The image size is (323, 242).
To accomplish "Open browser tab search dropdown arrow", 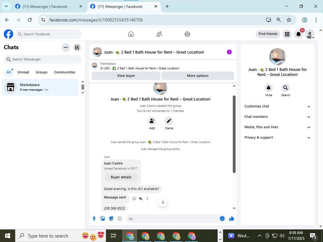I will click(x=6, y=6).
